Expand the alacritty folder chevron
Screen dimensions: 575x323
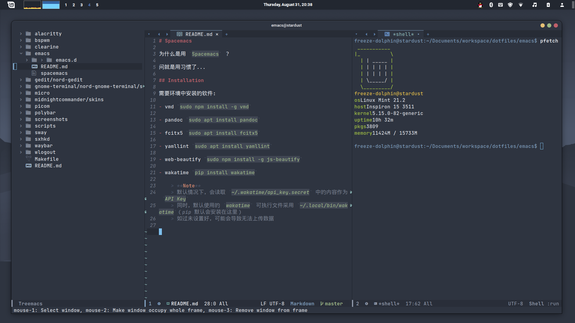21,34
